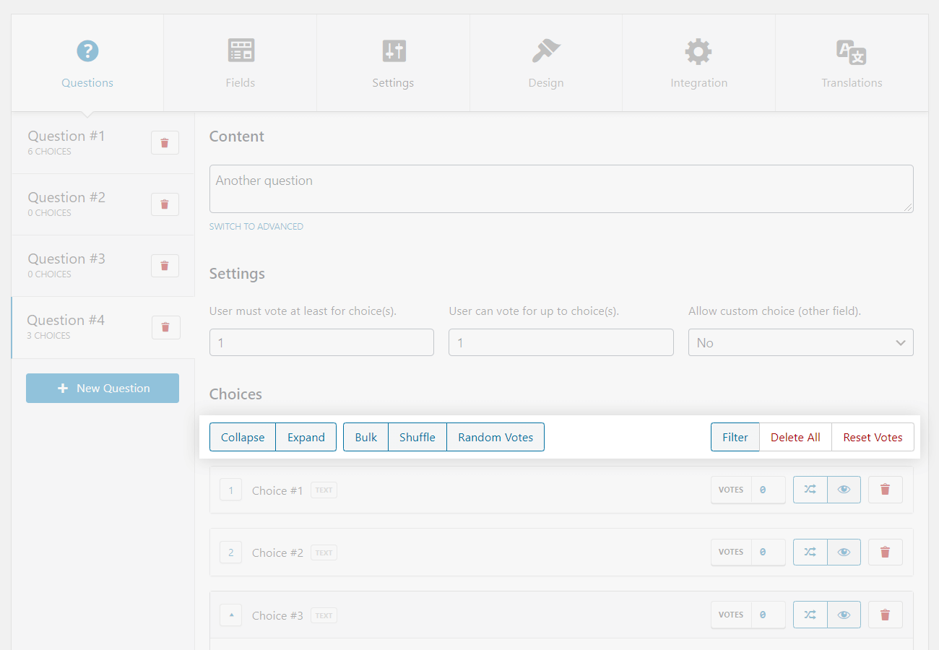Edit the votes count of Choice #2
Viewport: 939px width, 650px height.
pos(767,552)
